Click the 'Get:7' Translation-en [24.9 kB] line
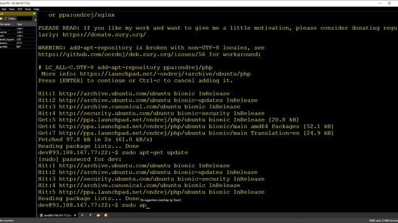This screenshot has height=223, width=398. [x=186, y=133]
